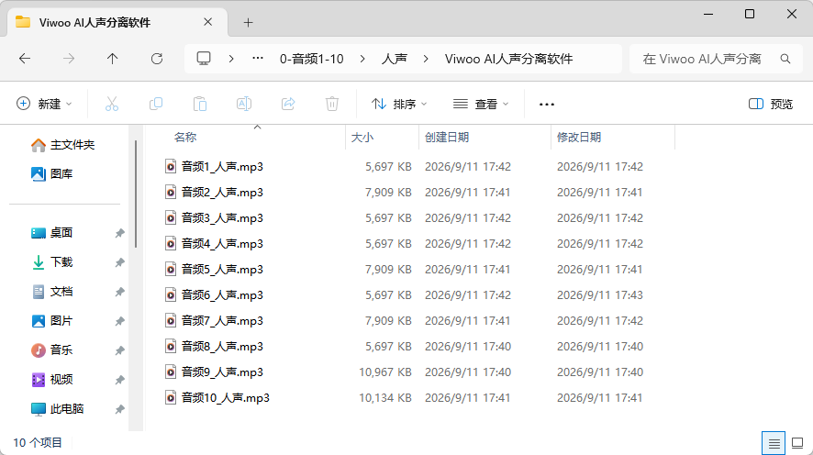The height and width of the screenshot is (455, 813).
Task: Sort by the 名称 column header
Action: coord(185,138)
